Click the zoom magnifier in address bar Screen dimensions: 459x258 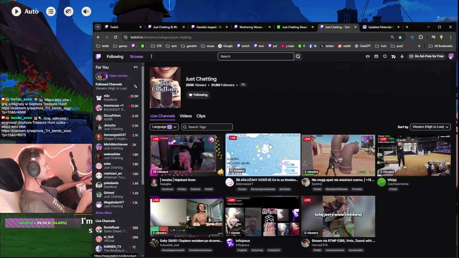[x=392, y=37]
